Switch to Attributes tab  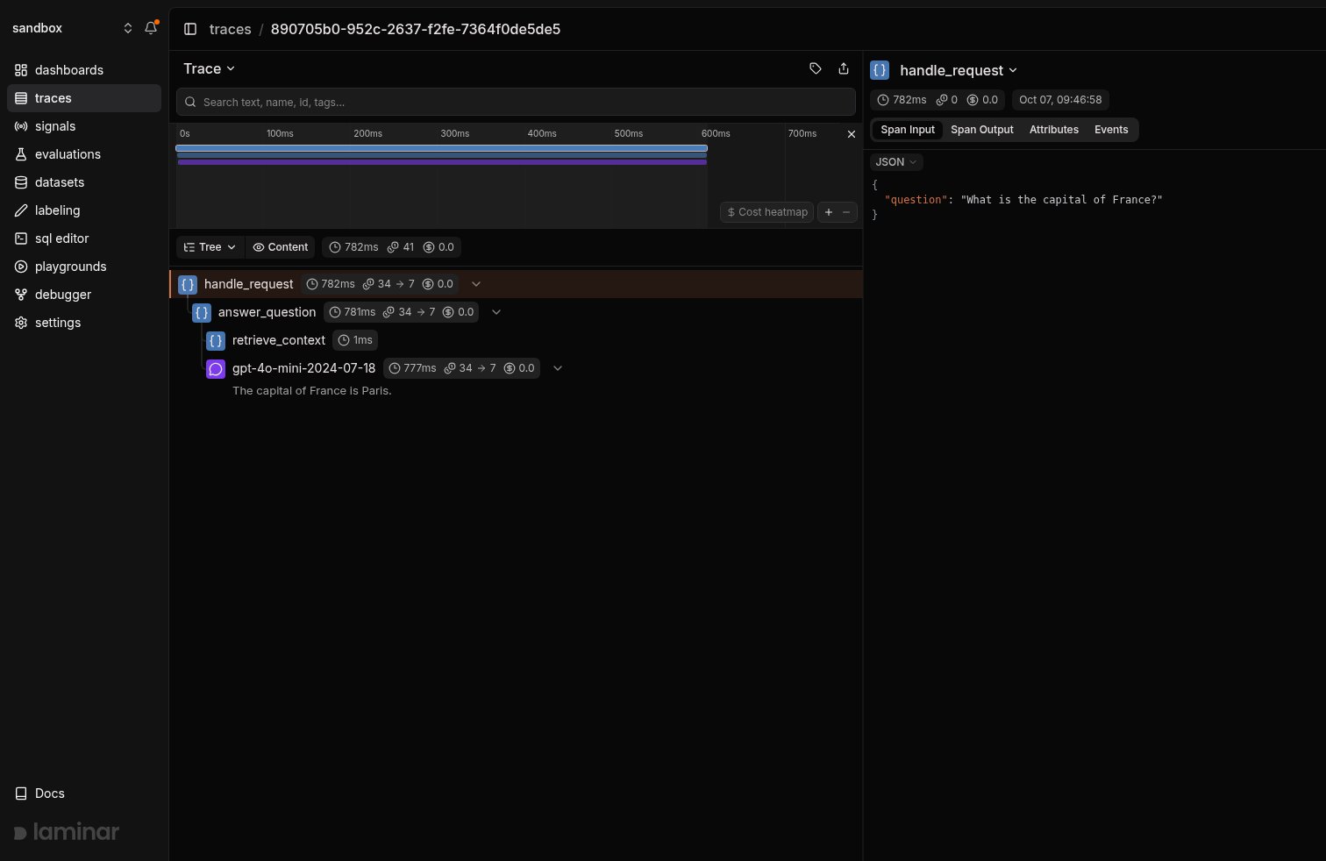pos(1053,130)
